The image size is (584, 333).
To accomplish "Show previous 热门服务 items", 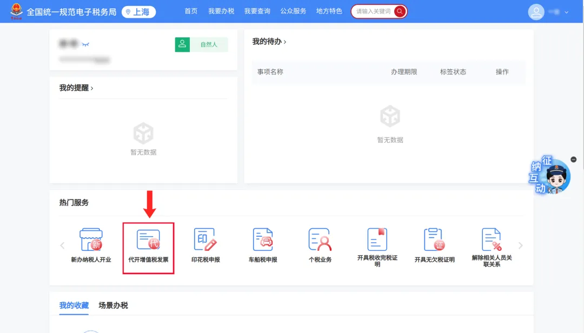I will tap(62, 245).
